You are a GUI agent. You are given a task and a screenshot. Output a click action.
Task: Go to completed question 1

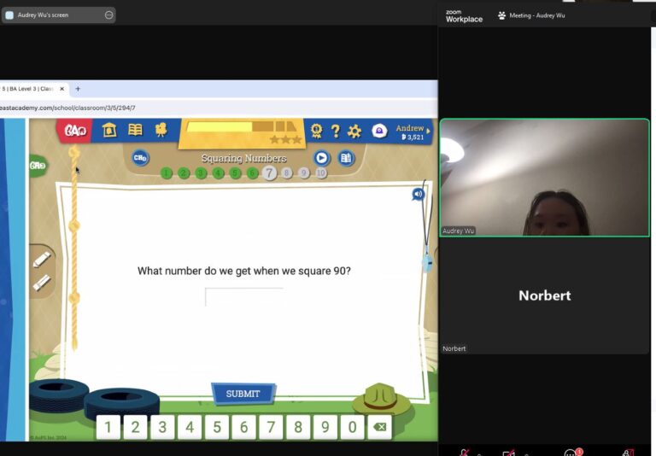[167, 172]
